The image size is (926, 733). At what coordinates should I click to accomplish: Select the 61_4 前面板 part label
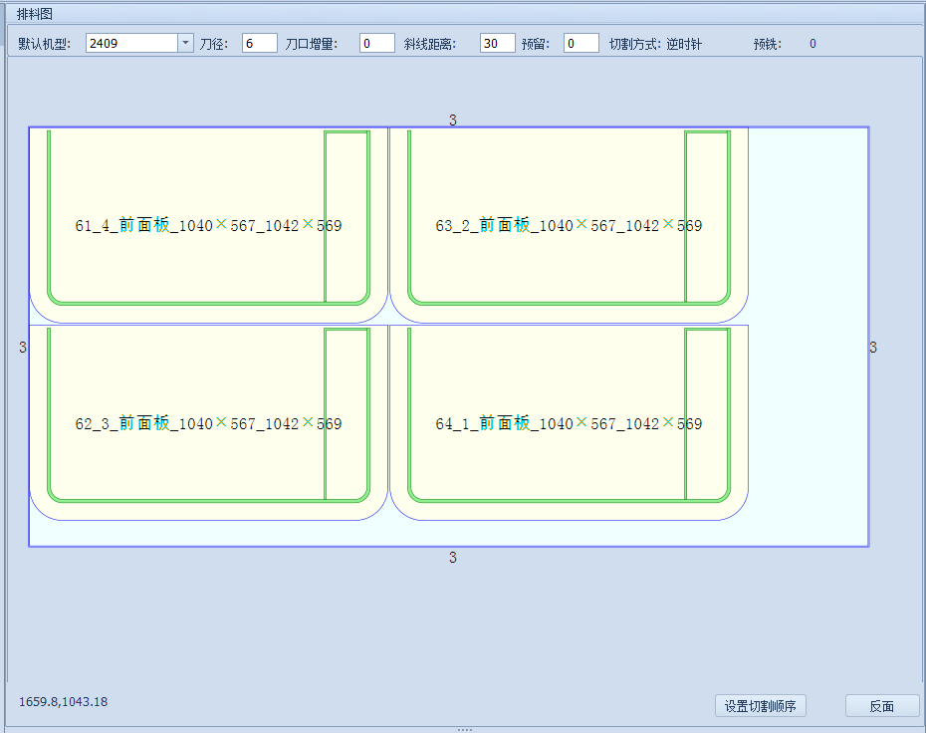pos(208,226)
